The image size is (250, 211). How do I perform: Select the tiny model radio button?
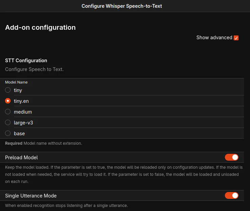[x=8, y=90]
